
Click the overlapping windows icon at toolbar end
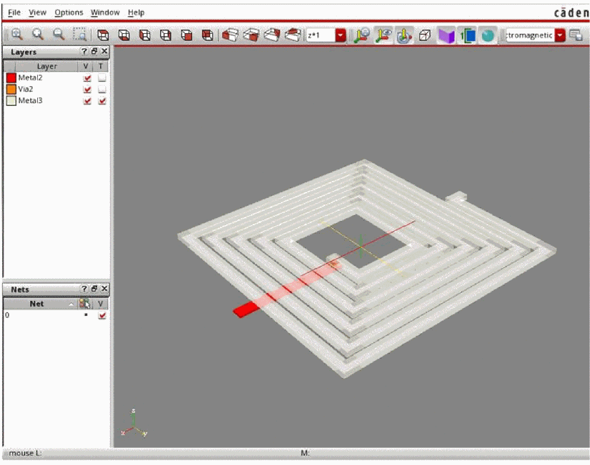[575, 36]
